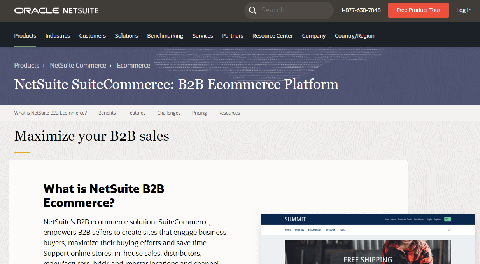This screenshot has width=480, height=264.
Task: Navigate to the NetSuite Commerce breadcrumb
Action: click(x=78, y=65)
